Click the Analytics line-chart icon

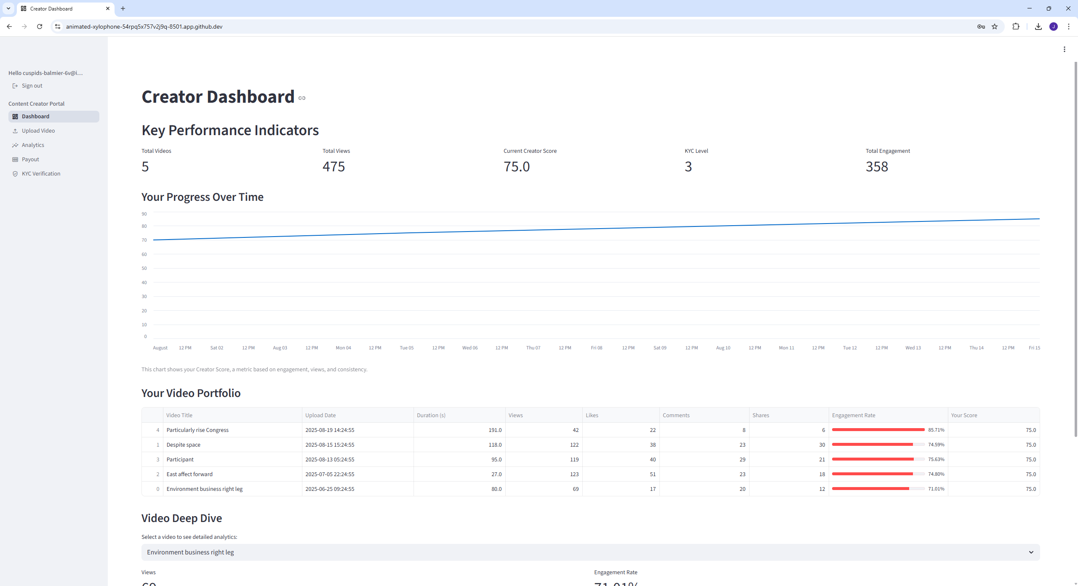pyautogui.click(x=15, y=145)
